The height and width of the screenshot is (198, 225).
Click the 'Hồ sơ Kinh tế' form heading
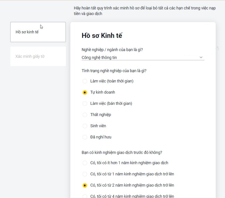(102, 36)
